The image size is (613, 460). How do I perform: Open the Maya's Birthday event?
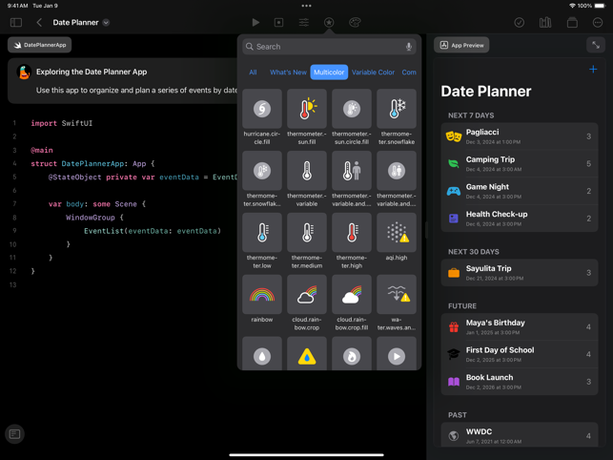[520, 327]
